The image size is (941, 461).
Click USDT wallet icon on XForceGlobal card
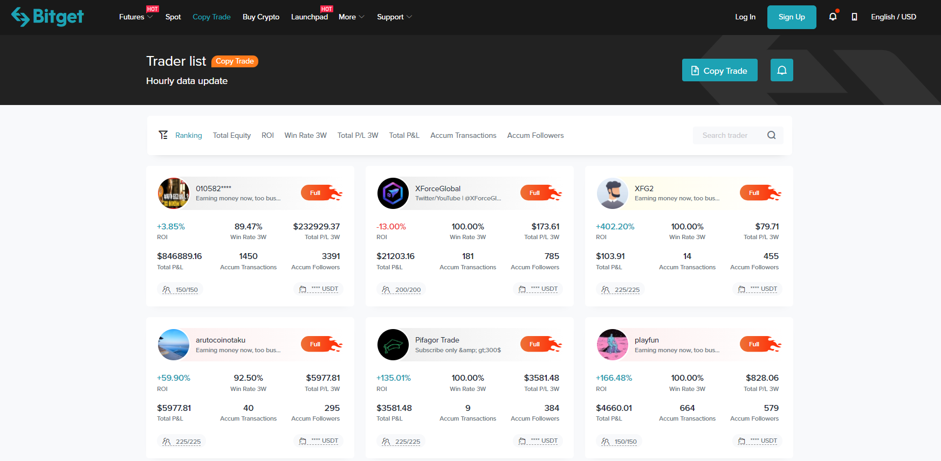[x=523, y=289]
